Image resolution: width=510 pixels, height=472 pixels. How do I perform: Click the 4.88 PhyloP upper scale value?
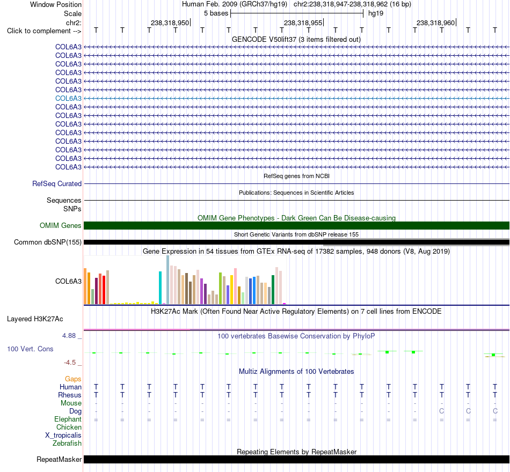click(69, 335)
